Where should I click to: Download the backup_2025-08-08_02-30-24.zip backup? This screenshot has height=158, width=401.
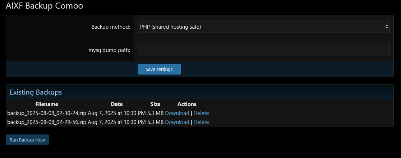pos(177,113)
